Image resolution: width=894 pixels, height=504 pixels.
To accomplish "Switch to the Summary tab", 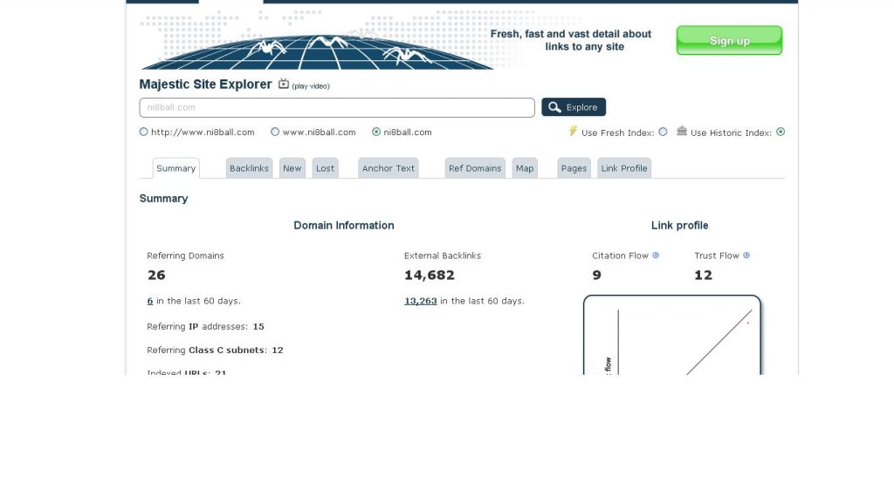I will pyautogui.click(x=176, y=168).
